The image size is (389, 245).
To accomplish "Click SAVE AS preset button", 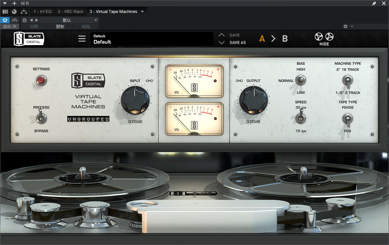I will (x=238, y=42).
